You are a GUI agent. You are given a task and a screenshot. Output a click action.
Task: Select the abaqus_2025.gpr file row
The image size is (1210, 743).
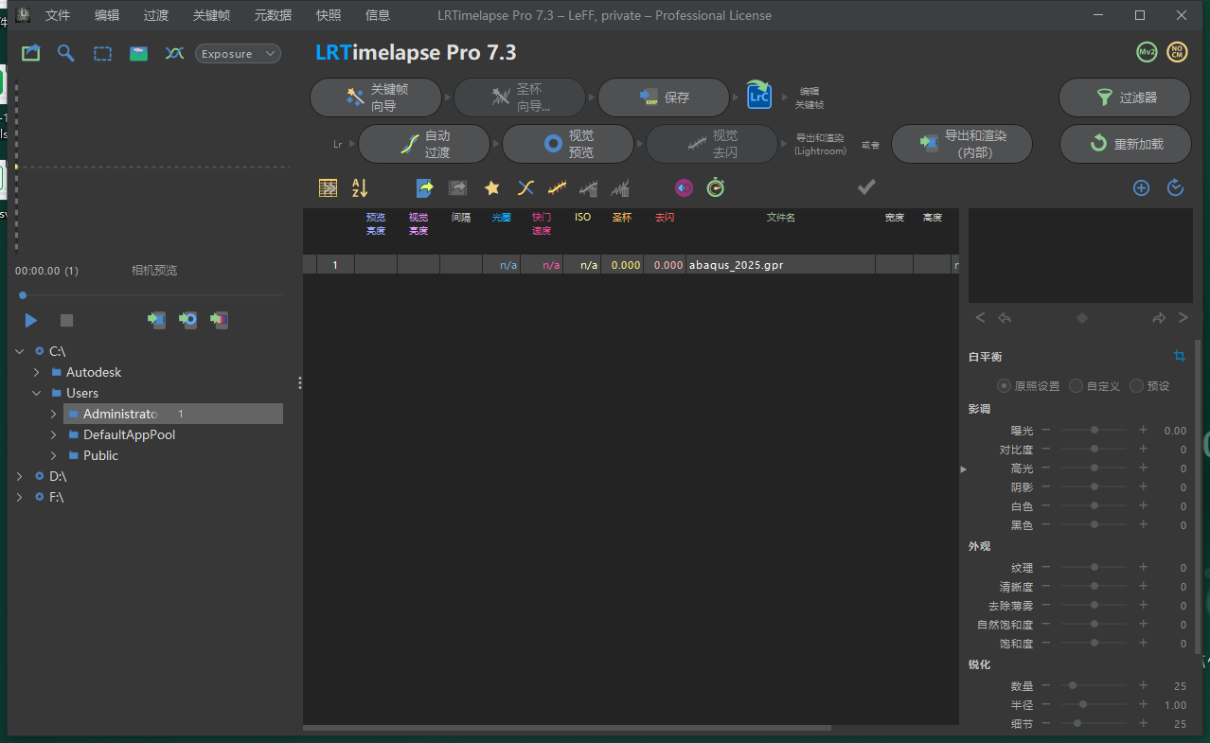pos(631,265)
